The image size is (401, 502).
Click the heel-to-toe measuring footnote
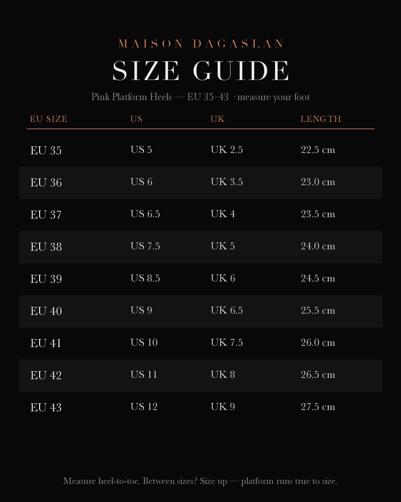click(x=200, y=481)
